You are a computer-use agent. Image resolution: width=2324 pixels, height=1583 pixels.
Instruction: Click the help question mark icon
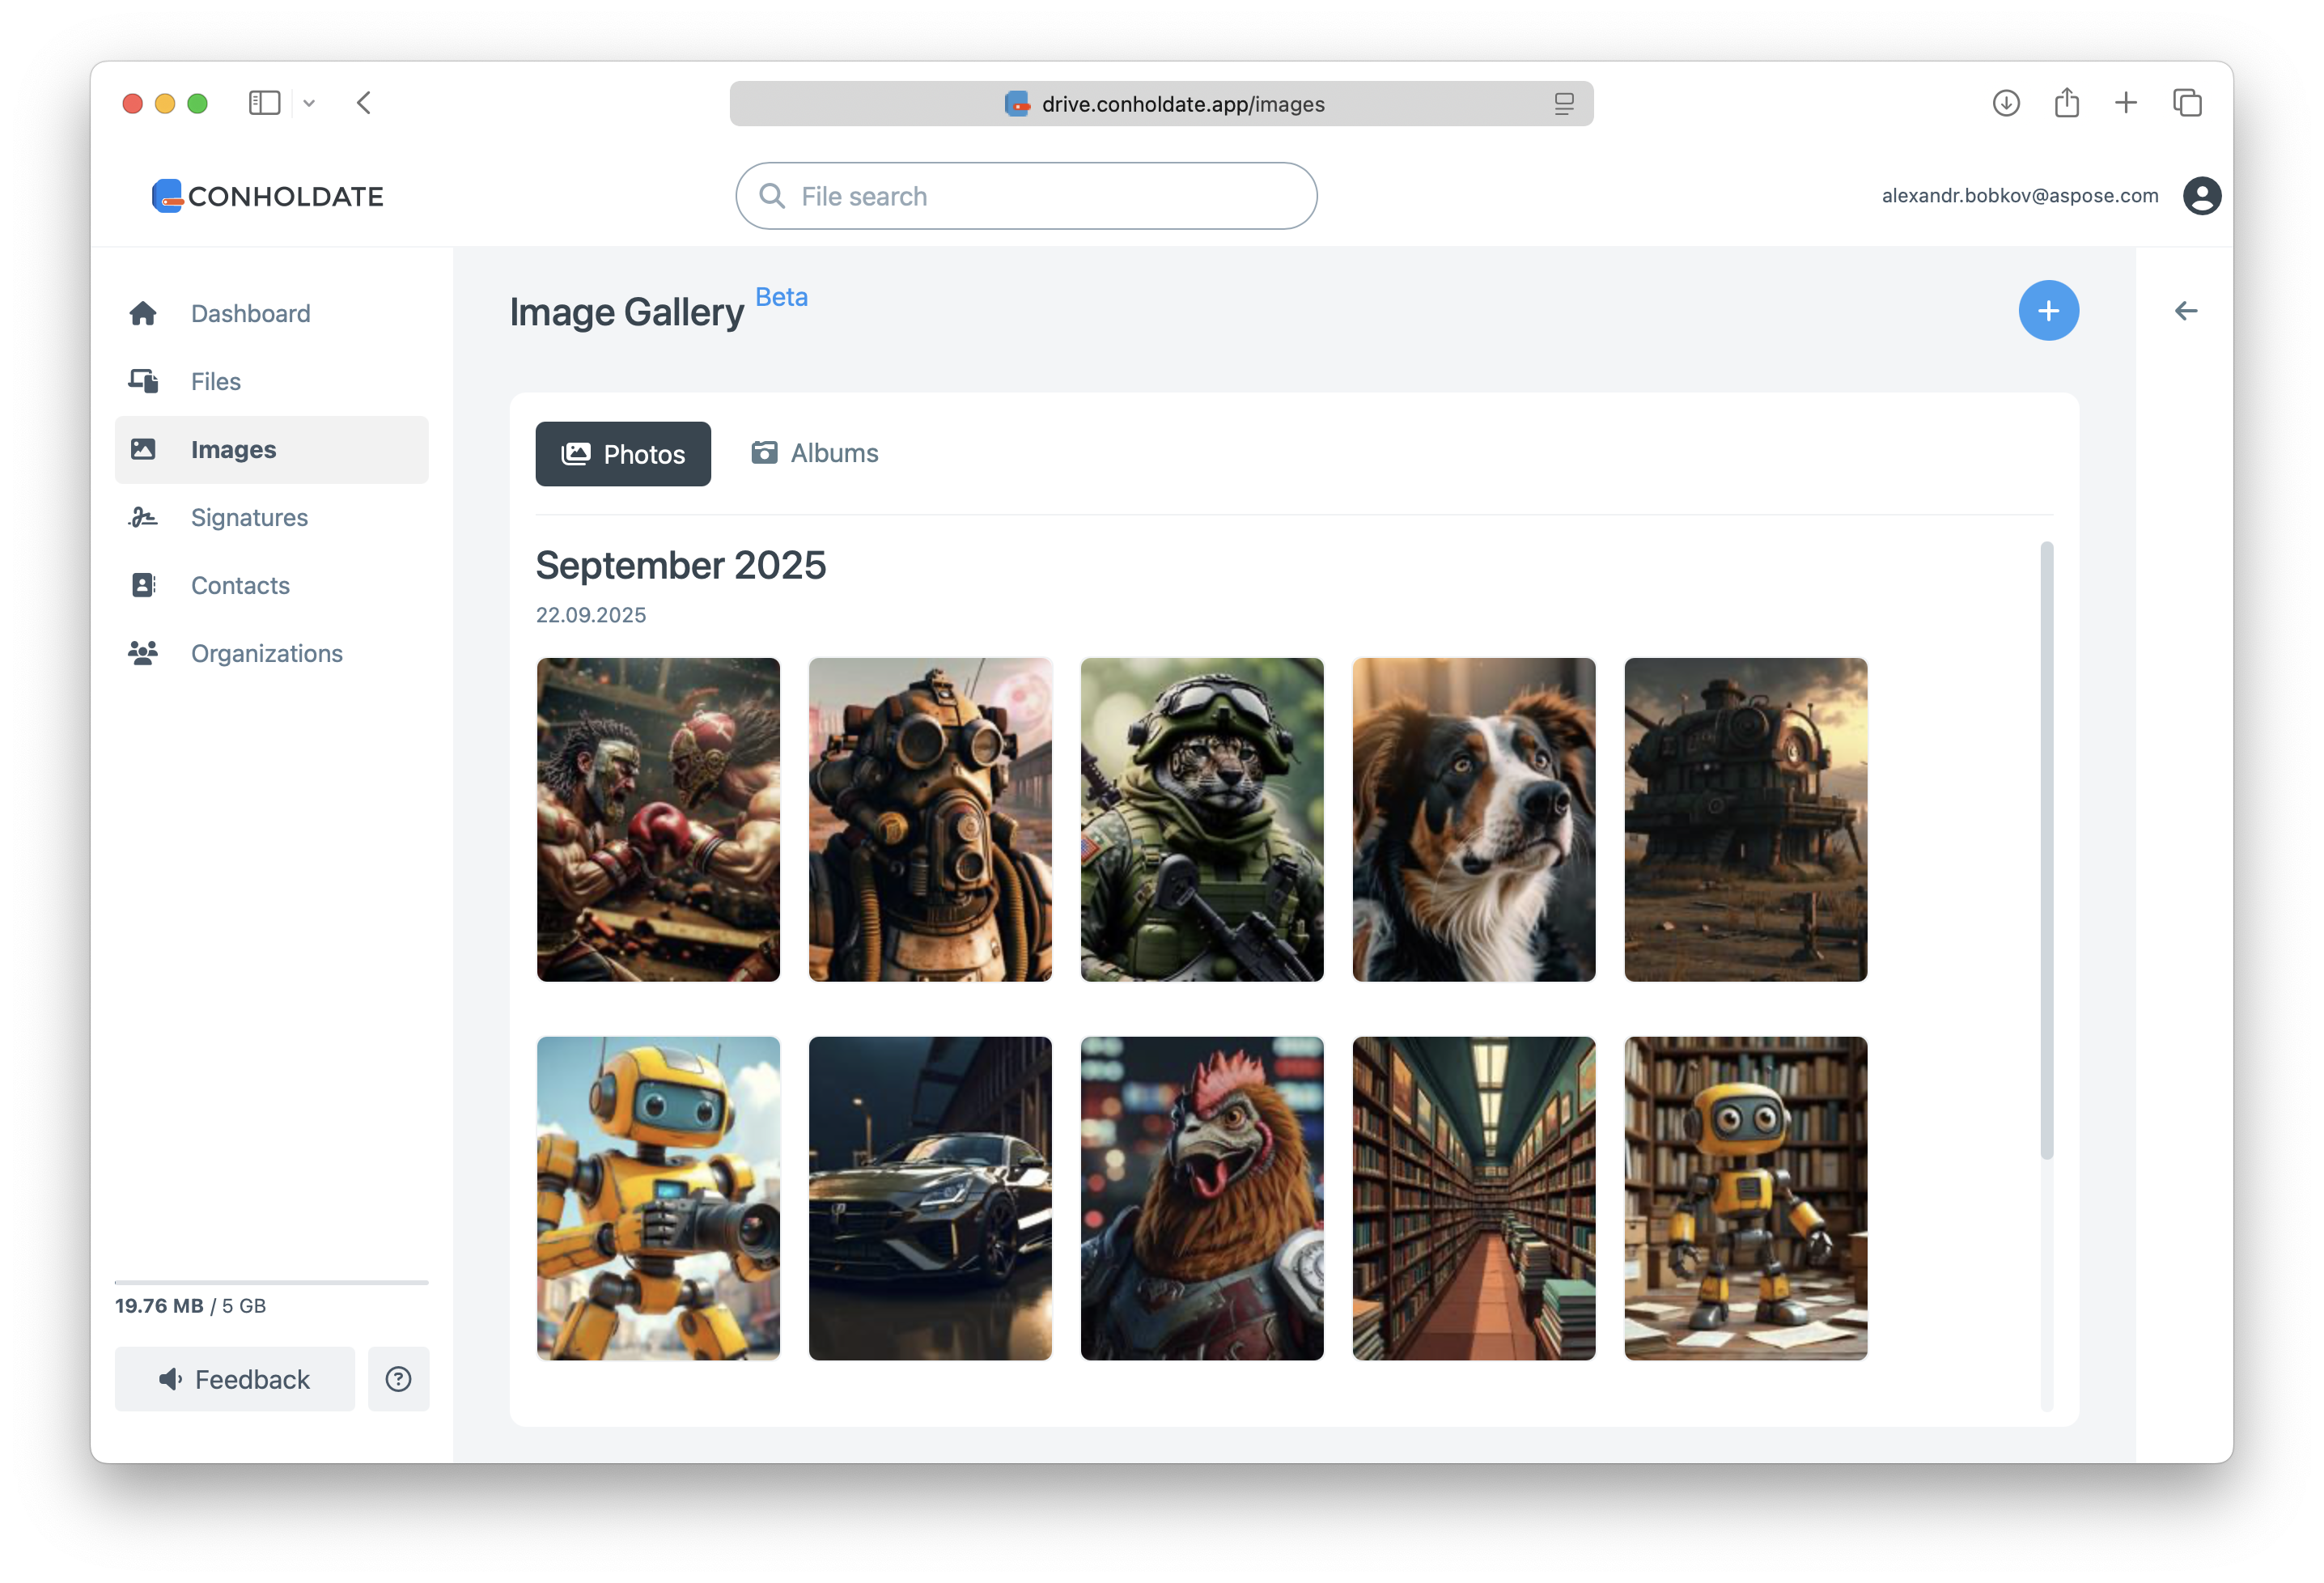point(398,1379)
